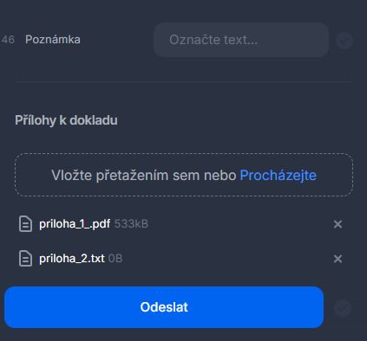This screenshot has height=341, width=367.
Task: Click the 533kB file size label
Action: tap(131, 224)
